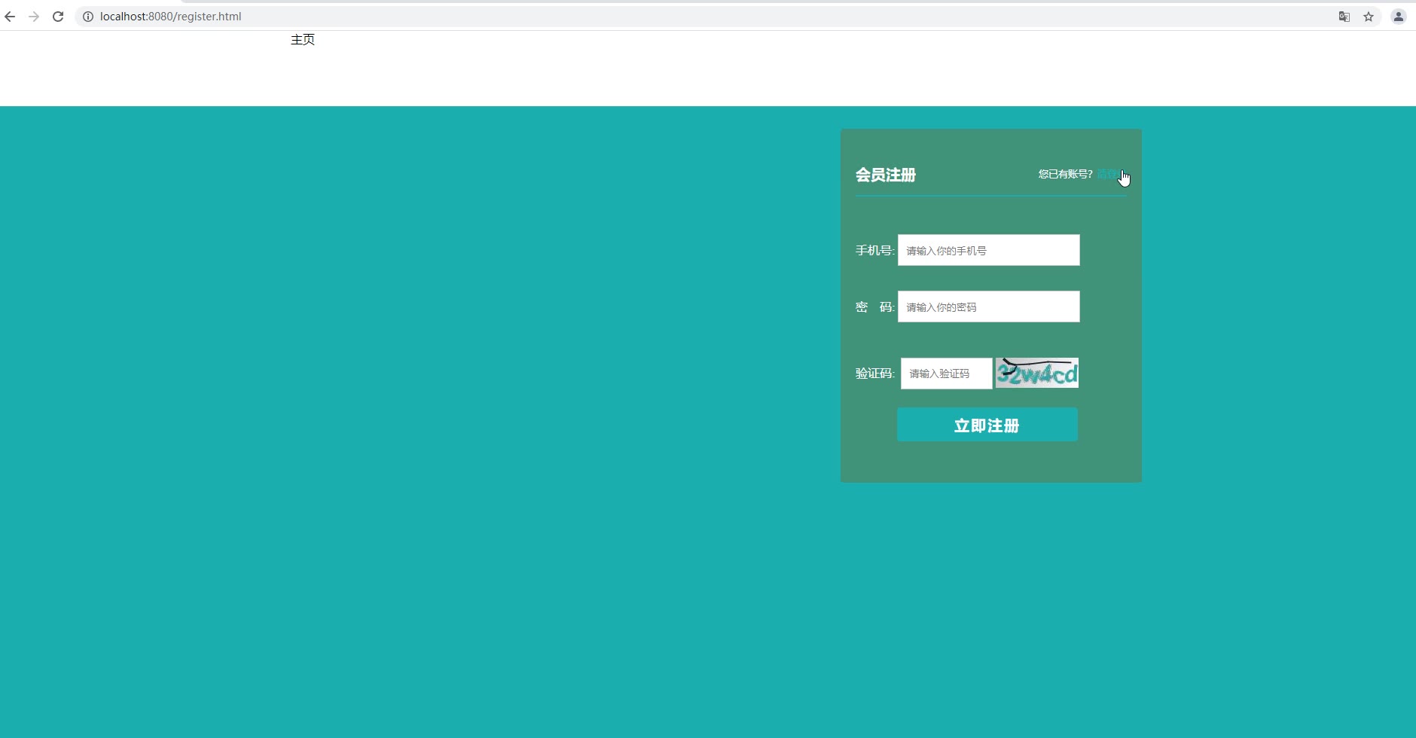1416x738 pixels.
Task: Select the 手机号 label
Action: pos(874,251)
